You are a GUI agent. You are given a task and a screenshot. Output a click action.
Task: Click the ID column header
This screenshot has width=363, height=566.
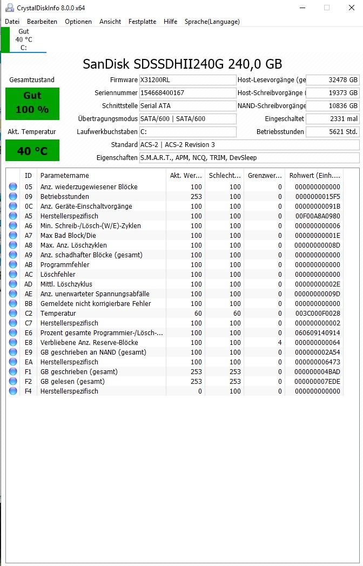[28, 176]
